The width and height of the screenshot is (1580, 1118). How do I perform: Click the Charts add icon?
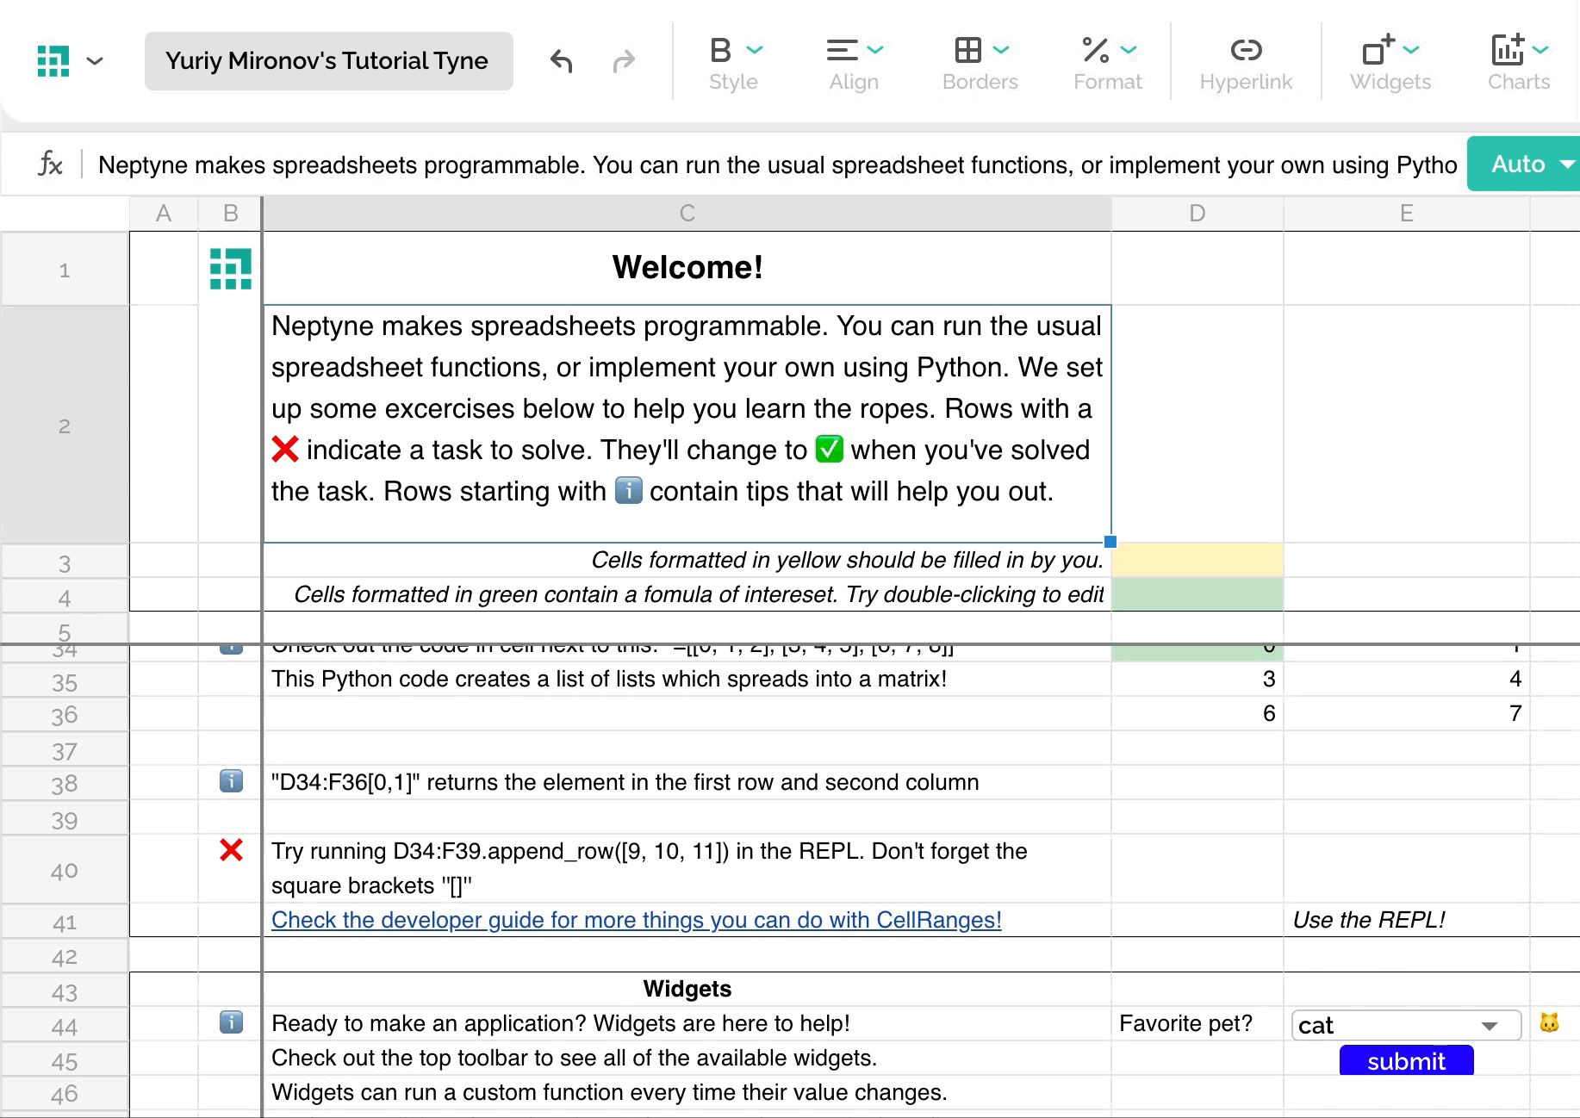point(1508,50)
